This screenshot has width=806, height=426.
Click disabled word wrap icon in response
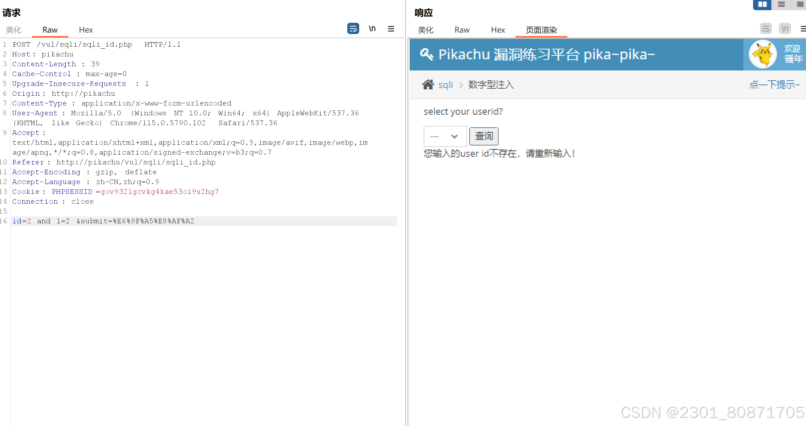766,29
